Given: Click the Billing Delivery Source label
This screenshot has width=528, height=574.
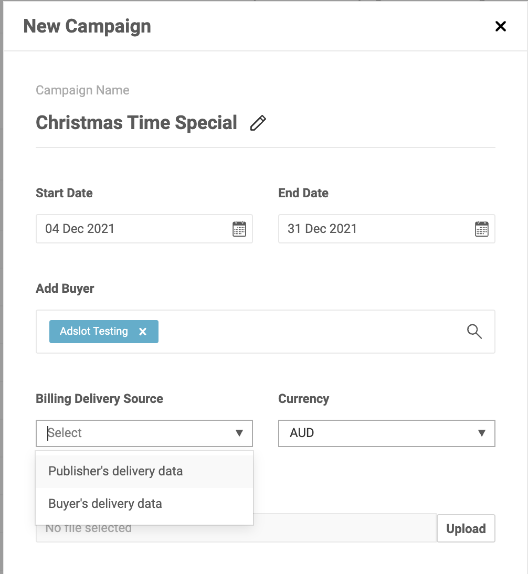Looking at the screenshot, I should (99, 399).
